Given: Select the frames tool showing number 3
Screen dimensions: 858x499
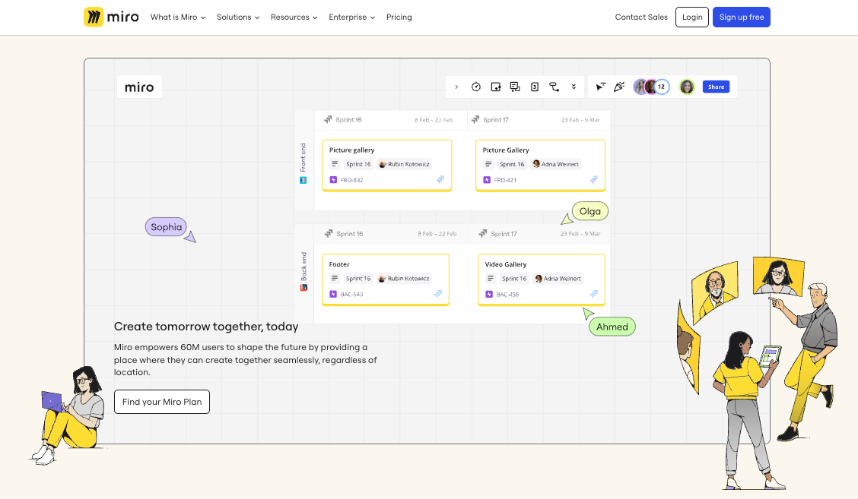Looking at the screenshot, I should (x=535, y=87).
